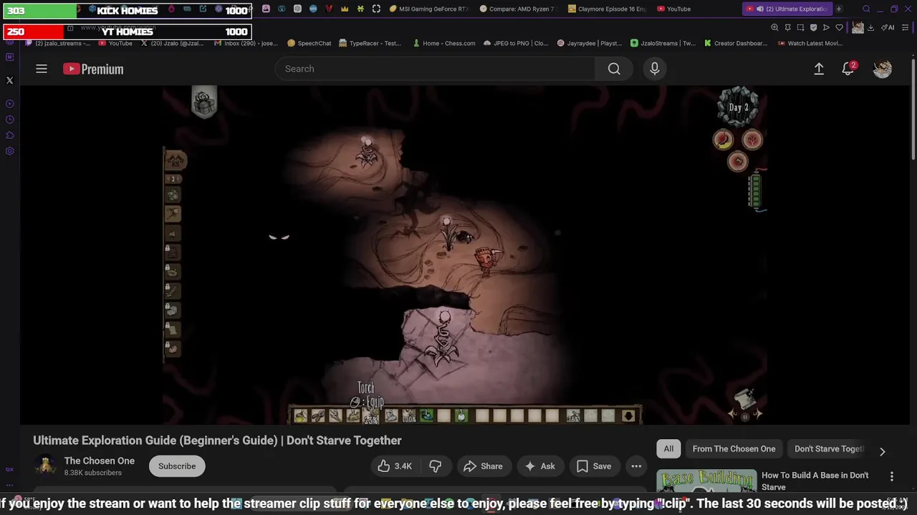
Task: Switch to MSI Gaming GeForce RTX tab
Action: coord(428,9)
